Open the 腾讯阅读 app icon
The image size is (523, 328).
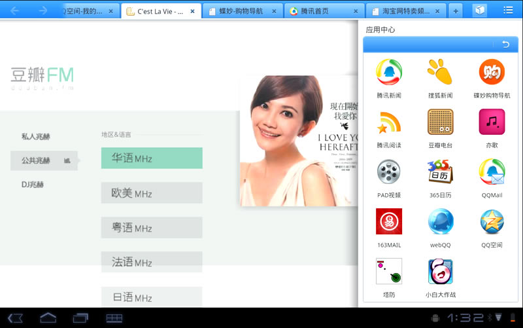389,122
